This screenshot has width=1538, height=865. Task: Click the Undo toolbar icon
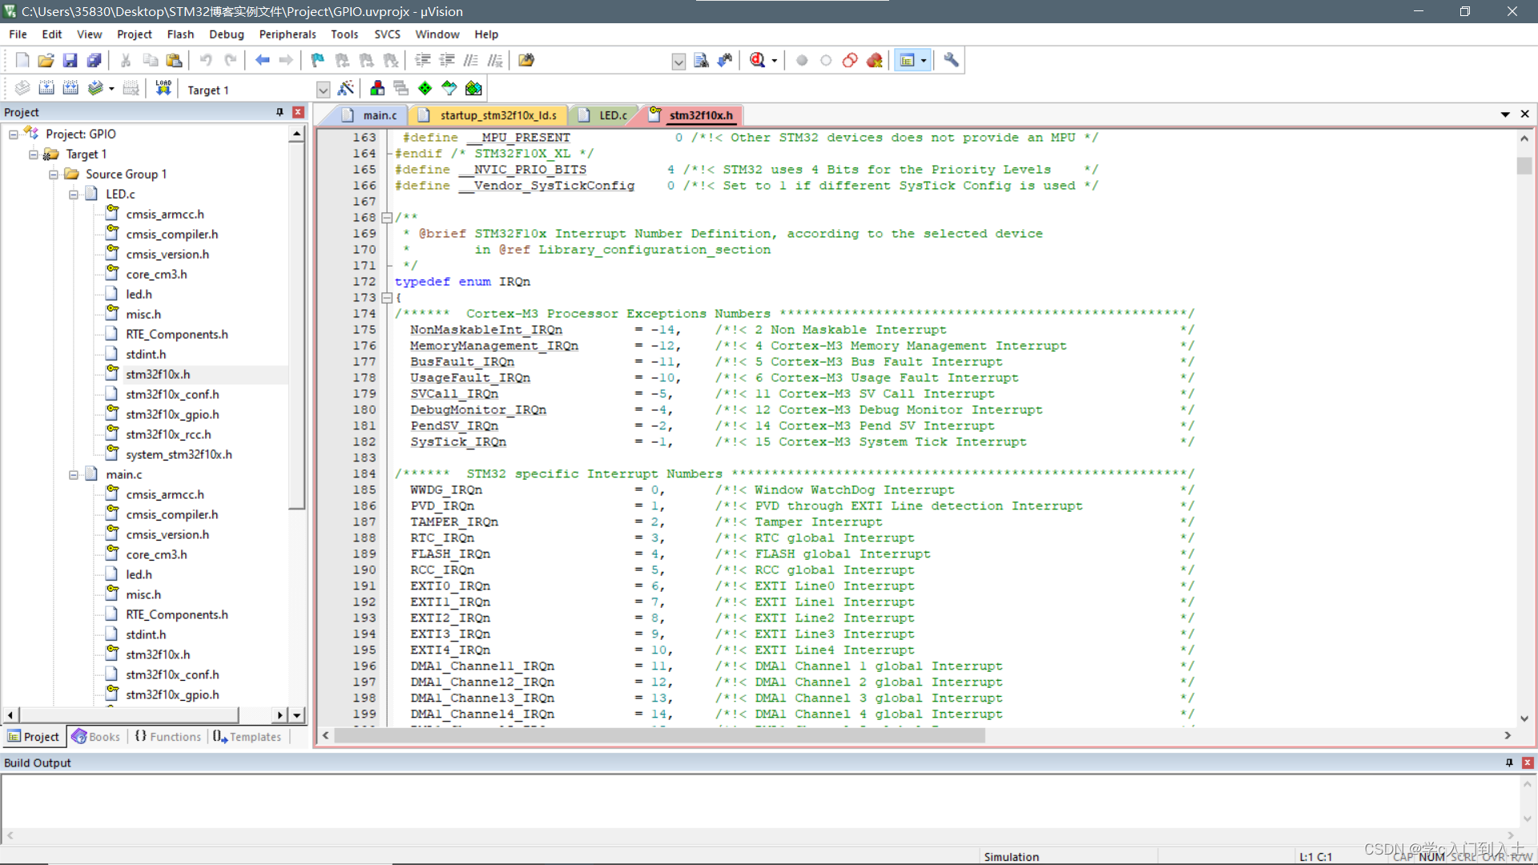tap(207, 60)
